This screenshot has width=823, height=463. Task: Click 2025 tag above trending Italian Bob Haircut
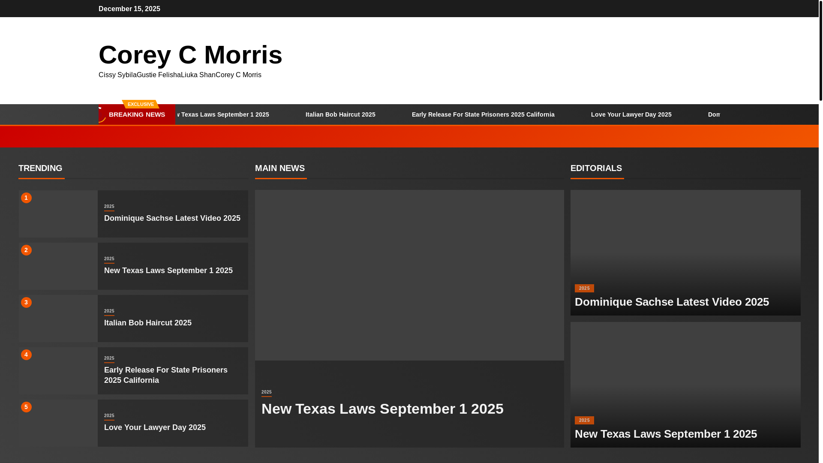click(x=109, y=311)
